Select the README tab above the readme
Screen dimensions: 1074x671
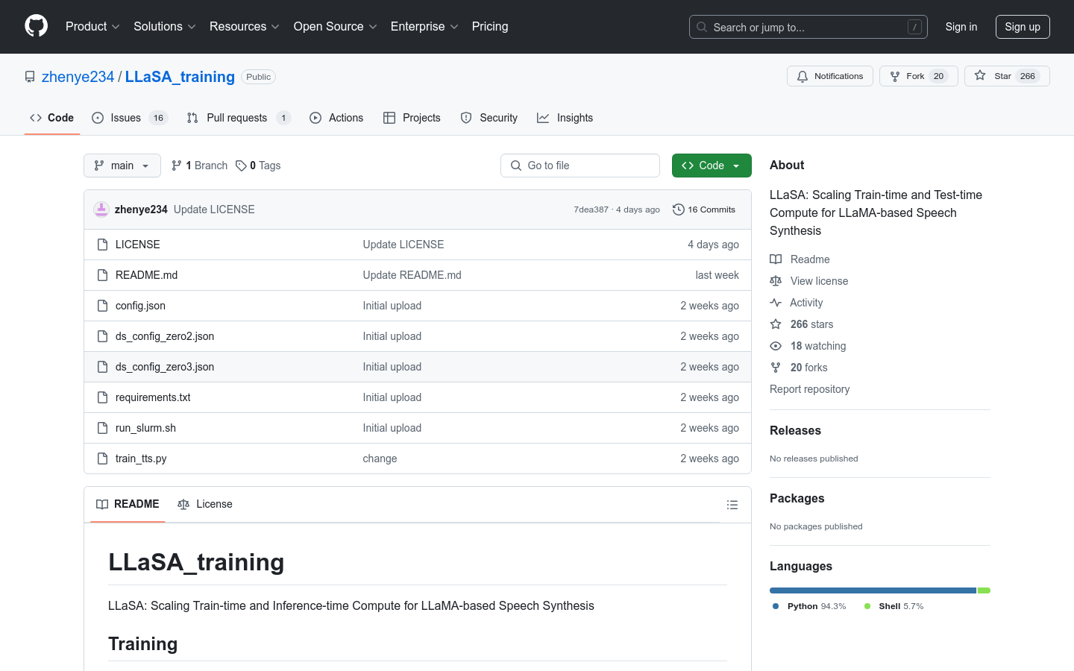128,504
